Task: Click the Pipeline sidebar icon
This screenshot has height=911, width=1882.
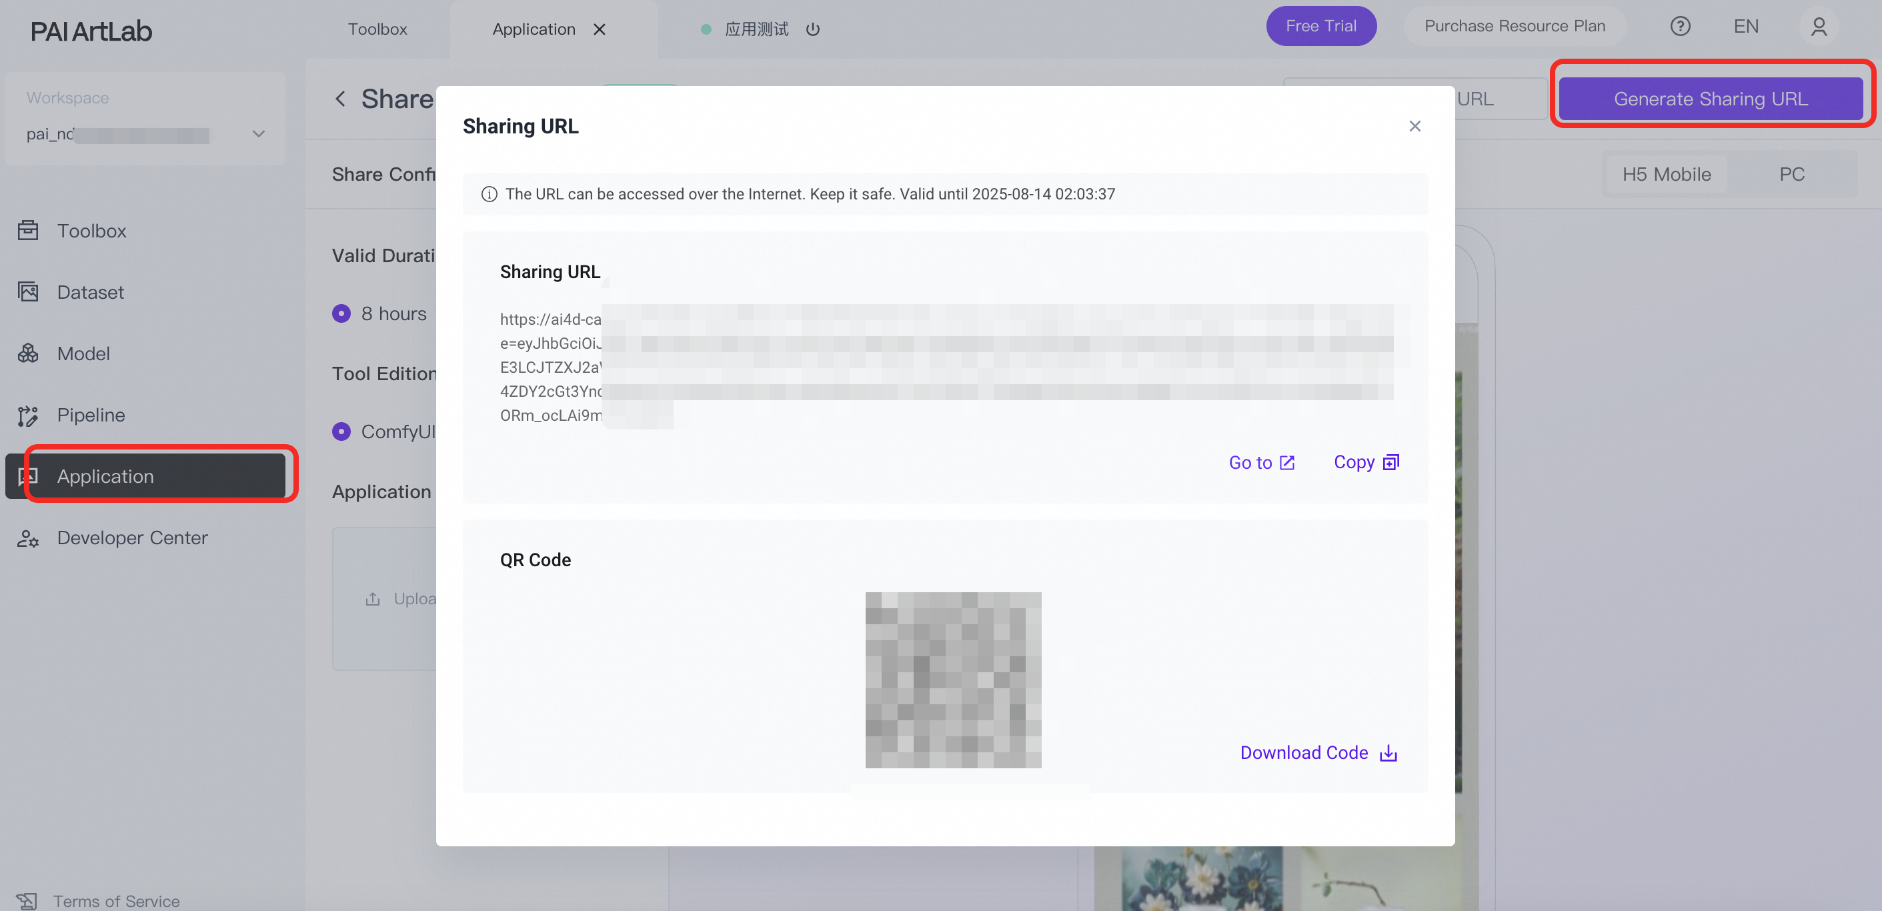Action: tap(28, 415)
